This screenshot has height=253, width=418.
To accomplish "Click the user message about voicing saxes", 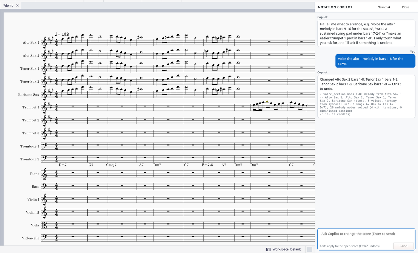I will (375, 61).
